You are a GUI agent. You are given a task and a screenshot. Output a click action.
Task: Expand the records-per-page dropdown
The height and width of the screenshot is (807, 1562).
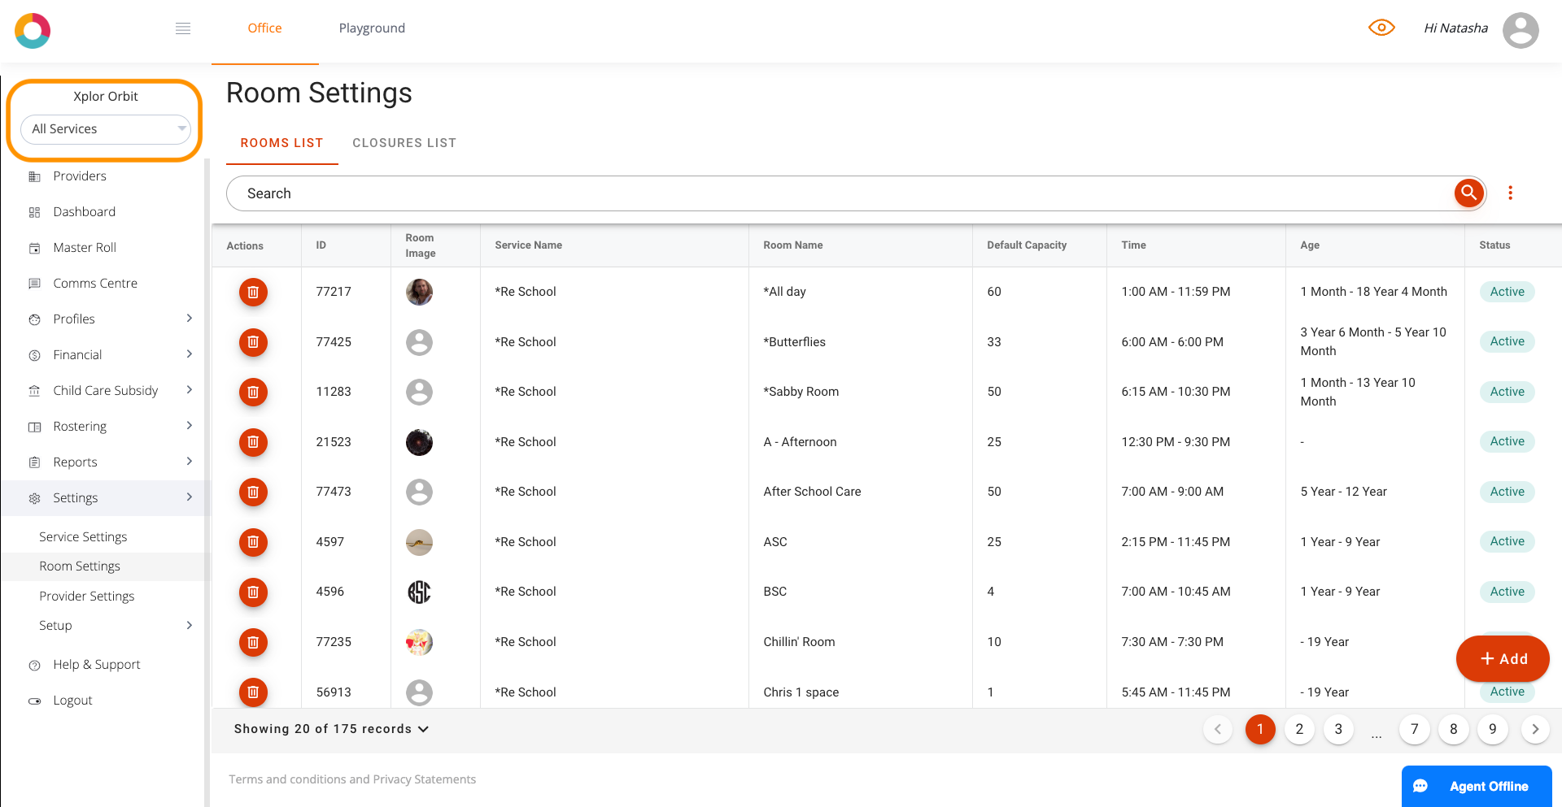click(x=331, y=729)
